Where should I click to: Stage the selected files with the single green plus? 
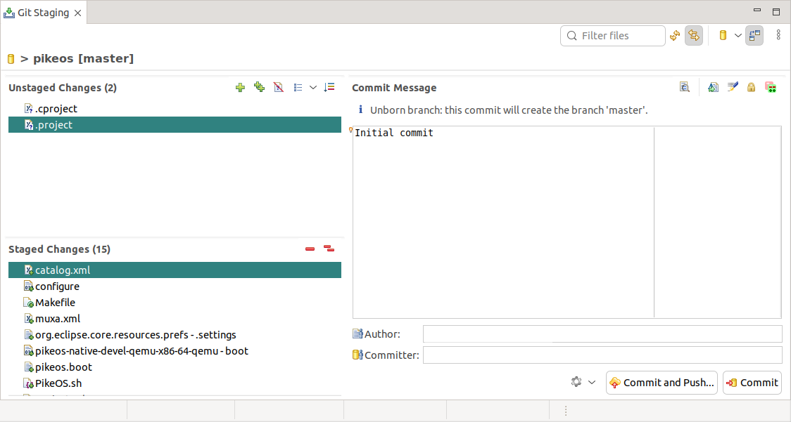(x=241, y=88)
